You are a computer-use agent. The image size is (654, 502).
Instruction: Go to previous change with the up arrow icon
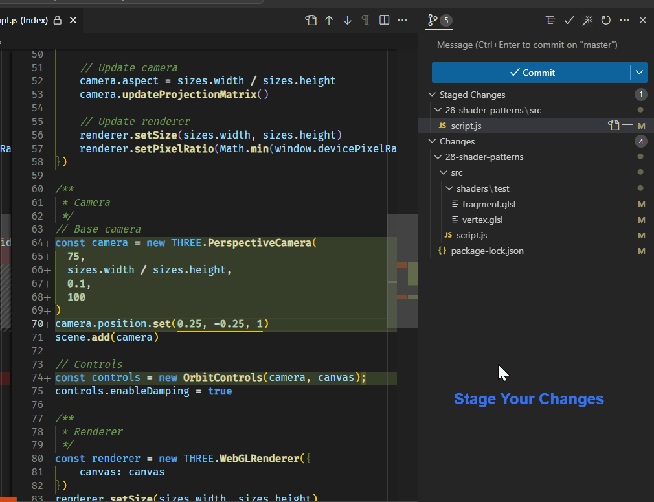coord(330,20)
